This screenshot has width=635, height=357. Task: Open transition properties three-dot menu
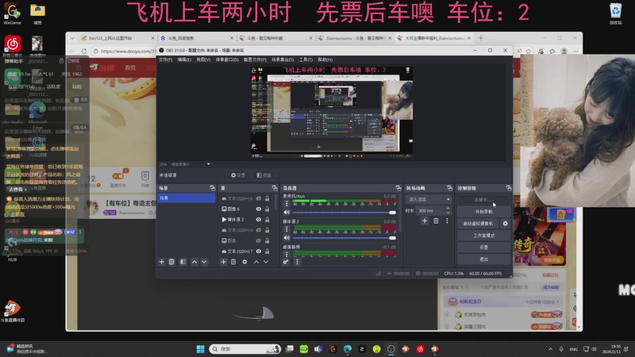pyautogui.click(x=447, y=221)
